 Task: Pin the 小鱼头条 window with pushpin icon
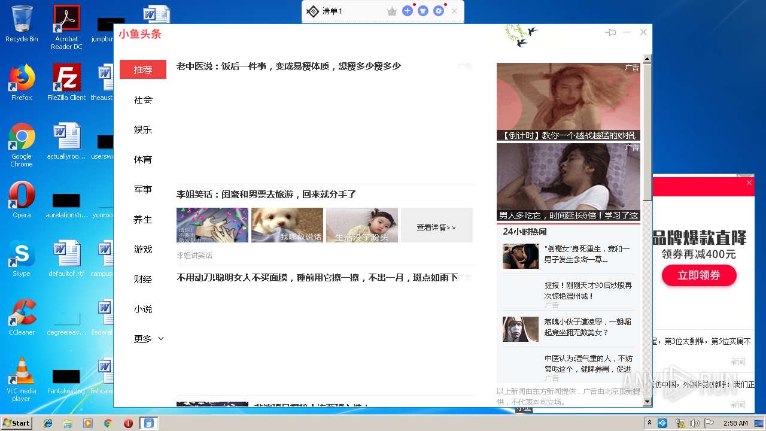[610, 32]
